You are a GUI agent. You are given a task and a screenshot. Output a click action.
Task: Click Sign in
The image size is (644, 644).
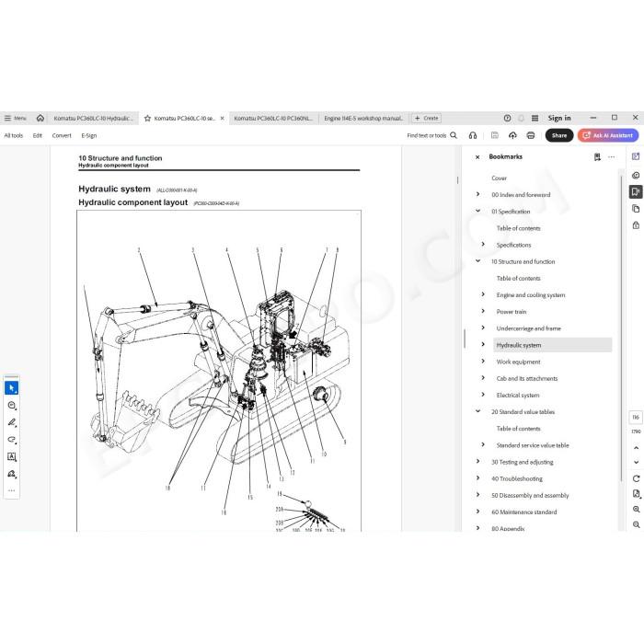[x=559, y=119]
